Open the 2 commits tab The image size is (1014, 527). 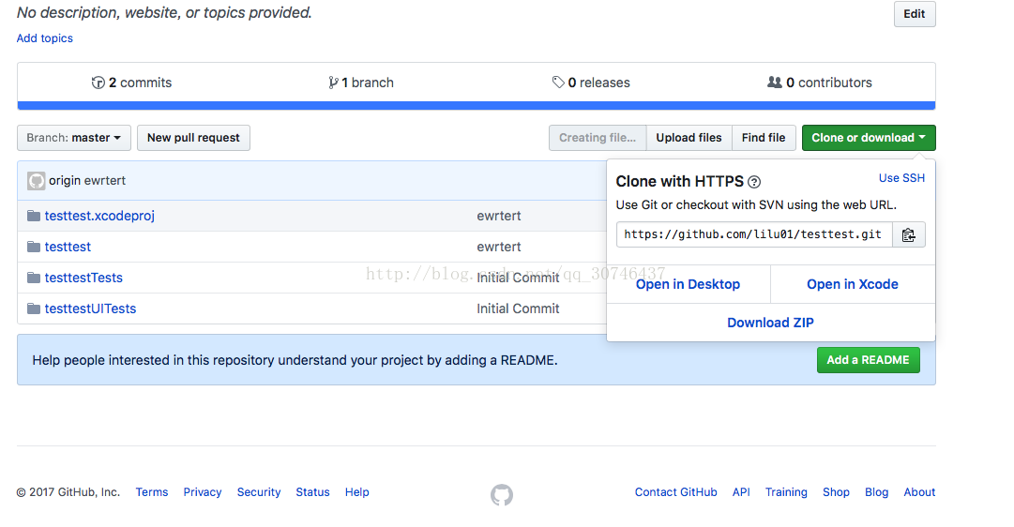point(132,83)
